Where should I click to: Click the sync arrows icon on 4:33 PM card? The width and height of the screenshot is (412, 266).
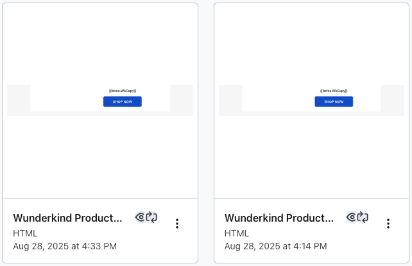pyautogui.click(x=151, y=217)
